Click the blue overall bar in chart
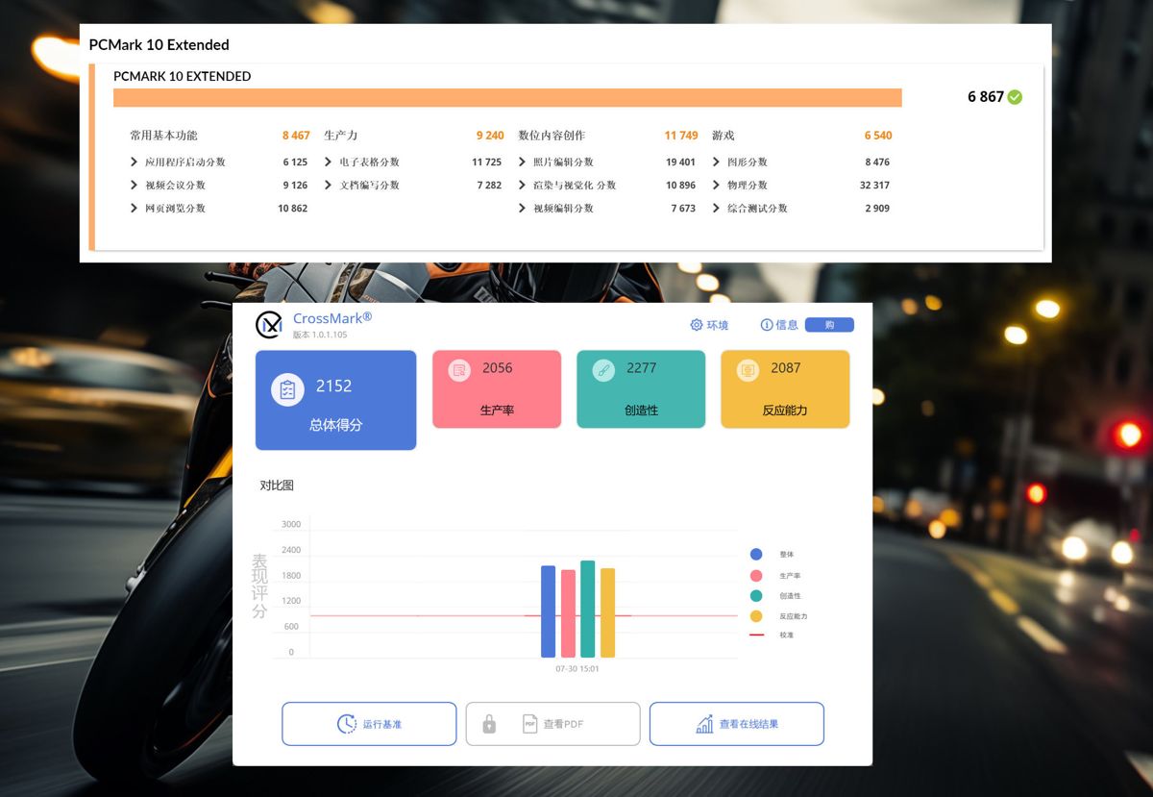Viewport: 1153px width, 797px height. pos(549,611)
